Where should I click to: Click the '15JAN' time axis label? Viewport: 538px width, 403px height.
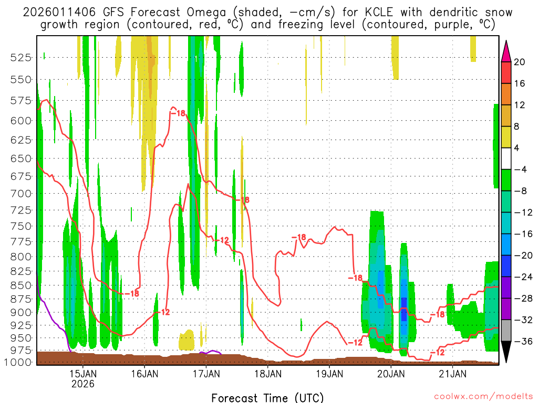click(x=82, y=374)
